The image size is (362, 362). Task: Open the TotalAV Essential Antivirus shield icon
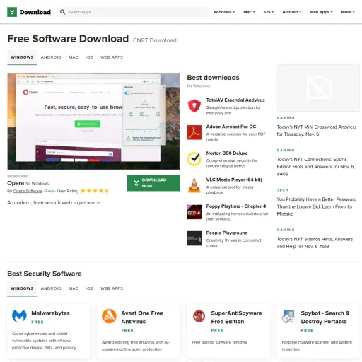(x=194, y=106)
